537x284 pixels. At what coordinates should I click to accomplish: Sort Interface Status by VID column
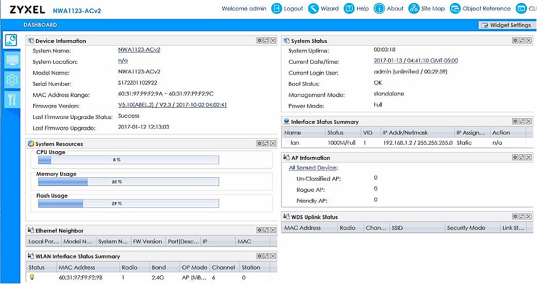370,132
